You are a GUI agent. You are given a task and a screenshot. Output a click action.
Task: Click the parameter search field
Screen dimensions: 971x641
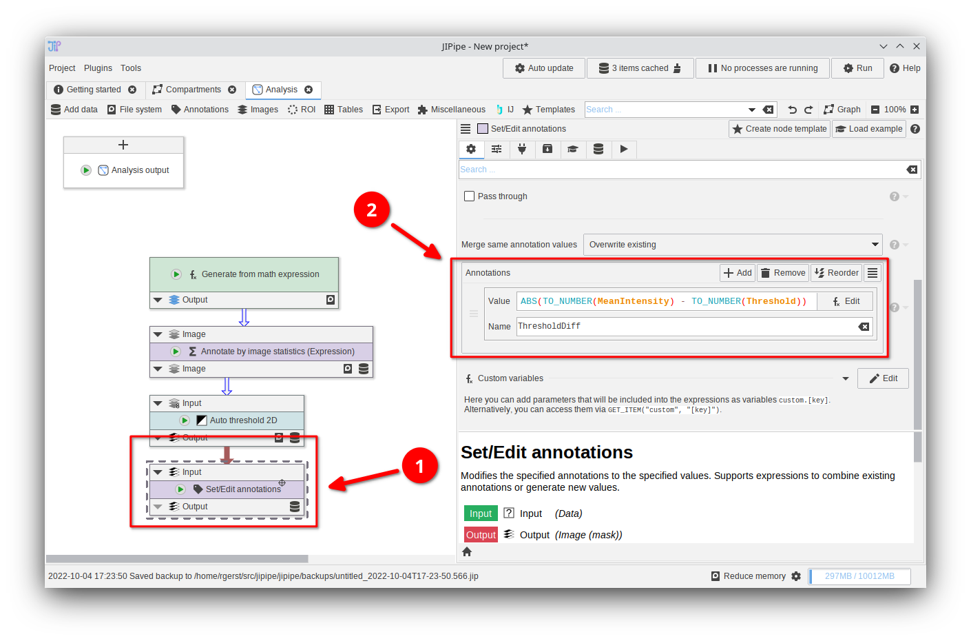(x=682, y=170)
